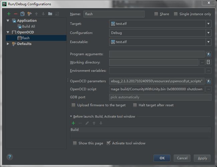Expand the Program arguments field editor
The image size is (217, 167).
(x=208, y=54)
